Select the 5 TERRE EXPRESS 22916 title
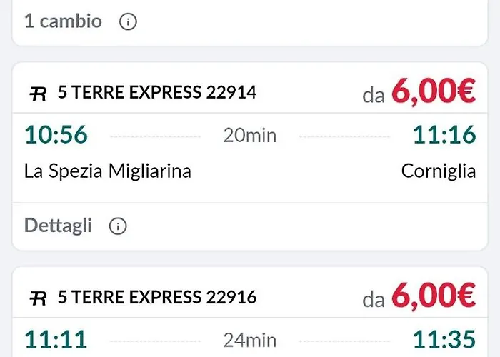Viewport: 500px width, 357px height. point(157,297)
